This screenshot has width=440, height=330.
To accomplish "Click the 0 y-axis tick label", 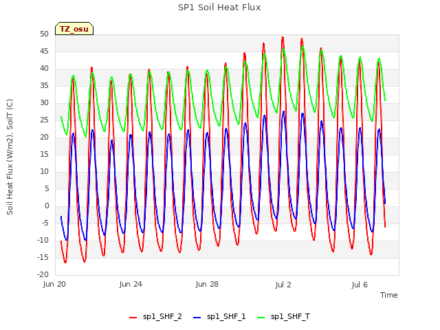I will point(47,206).
